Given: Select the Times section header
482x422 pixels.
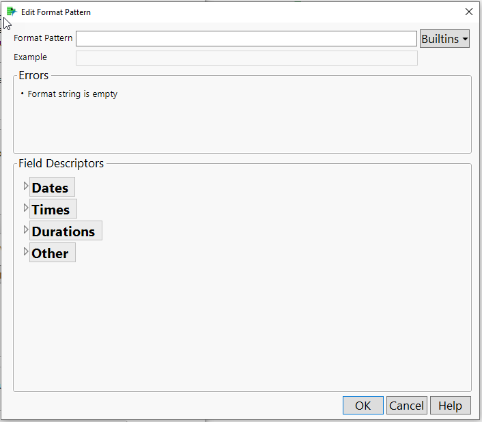Looking at the screenshot, I should click(53, 209).
